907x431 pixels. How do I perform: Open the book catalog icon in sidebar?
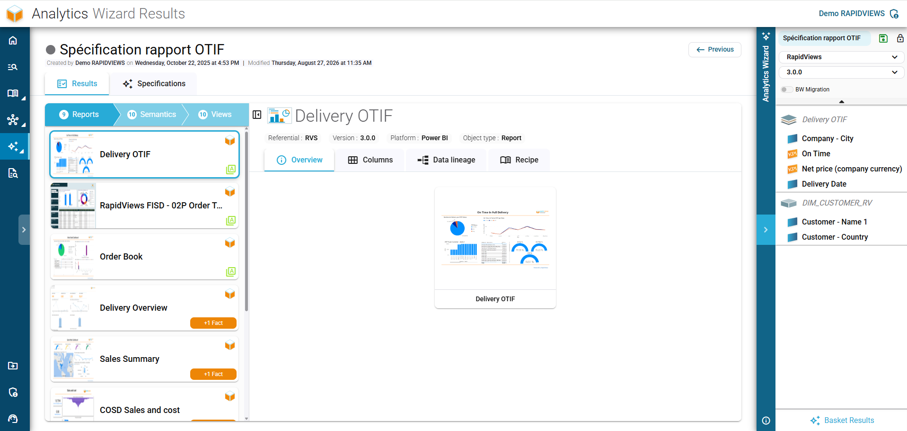(x=13, y=93)
